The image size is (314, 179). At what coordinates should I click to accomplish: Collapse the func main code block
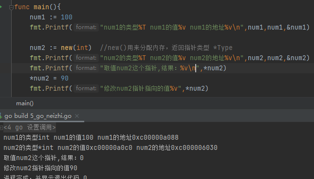(11, 7)
